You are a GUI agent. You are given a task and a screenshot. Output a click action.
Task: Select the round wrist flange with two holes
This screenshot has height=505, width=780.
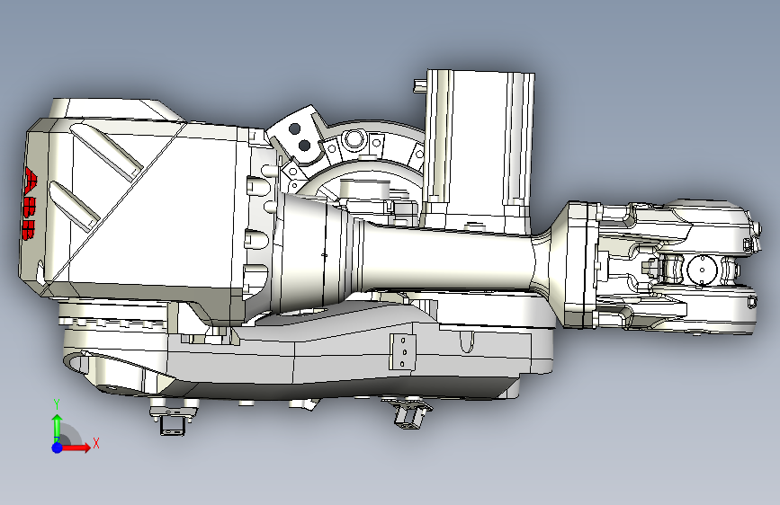(702, 270)
